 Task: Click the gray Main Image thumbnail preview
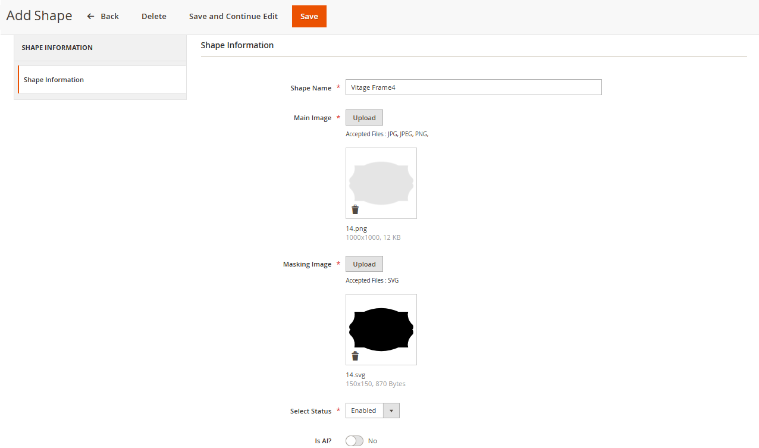click(381, 181)
